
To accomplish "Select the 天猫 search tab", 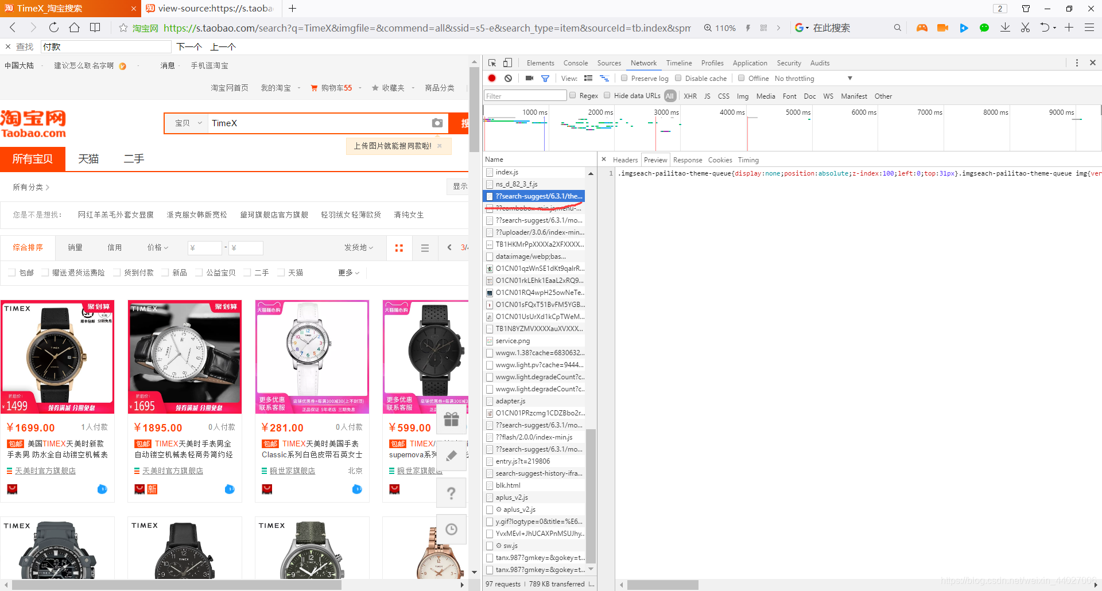I will pos(88,159).
